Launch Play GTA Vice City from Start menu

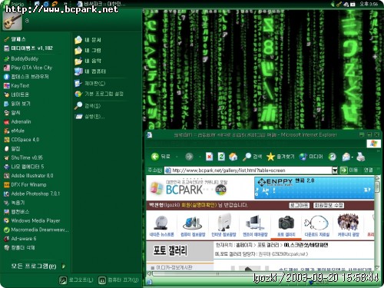coord(28,68)
